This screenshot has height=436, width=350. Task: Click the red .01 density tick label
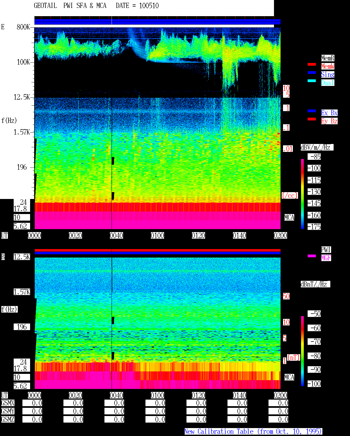(288, 149)
